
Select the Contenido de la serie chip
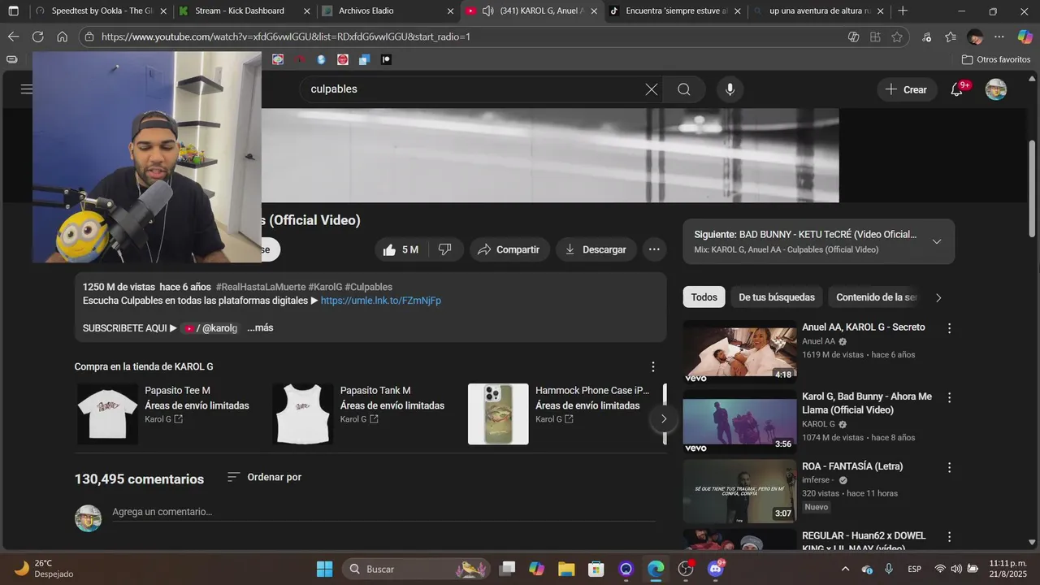click(877, 297)
